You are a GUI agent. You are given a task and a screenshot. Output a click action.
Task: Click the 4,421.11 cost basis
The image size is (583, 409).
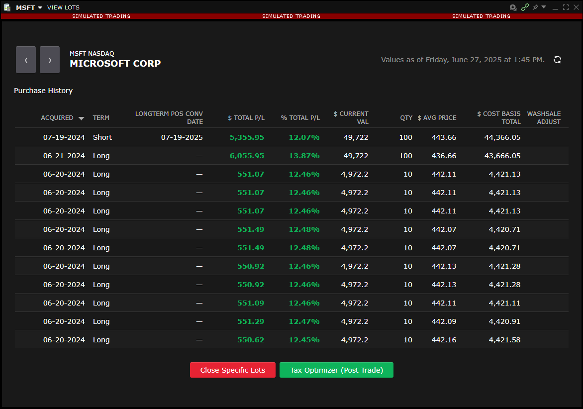point(504,303)
